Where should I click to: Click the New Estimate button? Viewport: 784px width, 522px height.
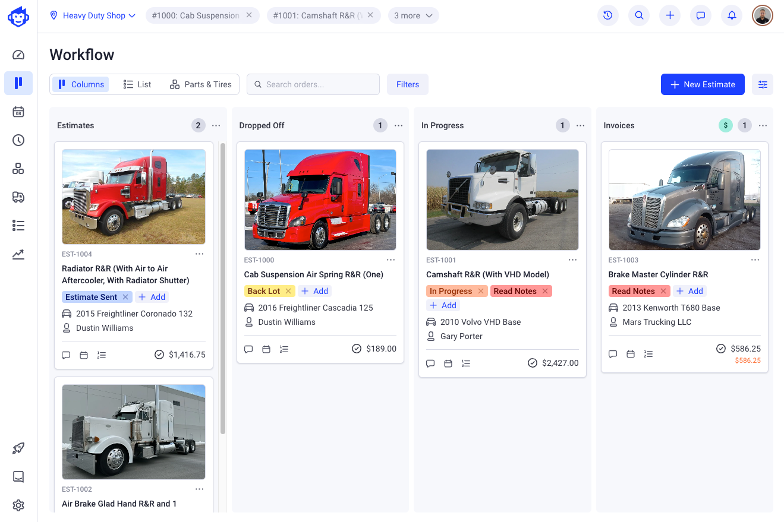point(703,84)
